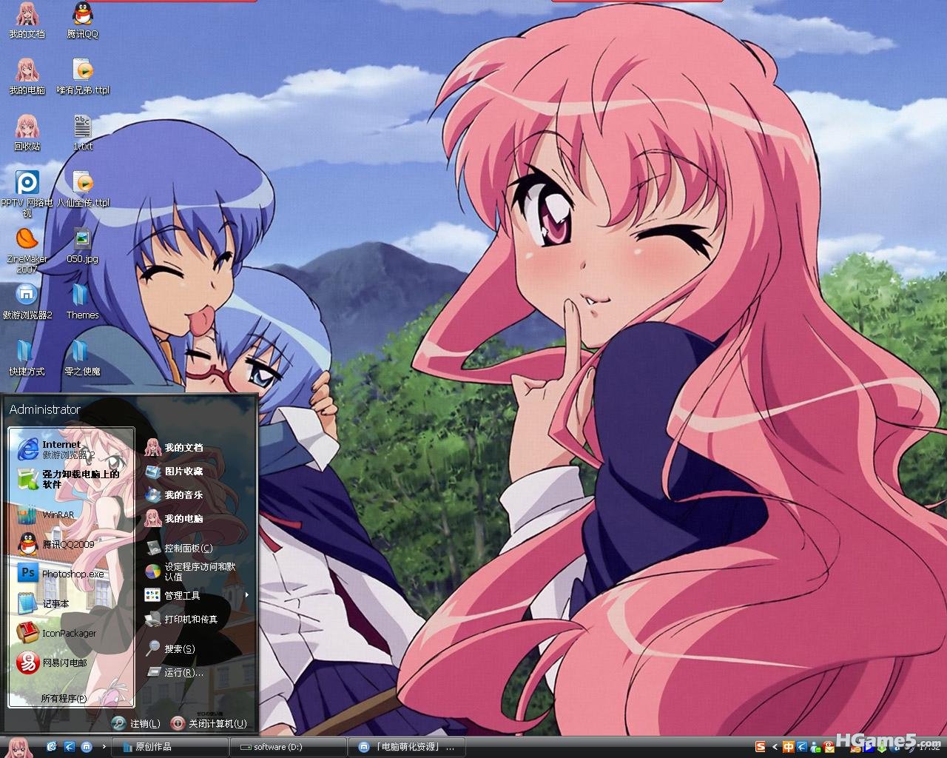947x758 pixels.
Task: Select the 八仙全传.ttpl desktop file
Action: point(83,189)
